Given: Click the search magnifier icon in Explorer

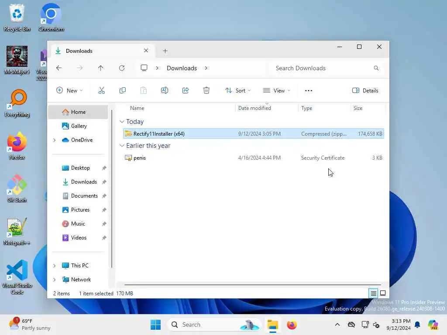Looking at the screenshot, I should coord(376,68).
